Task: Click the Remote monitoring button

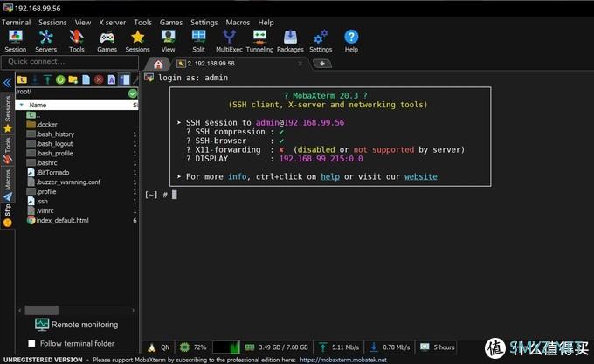Action: (x=76, y=324)
